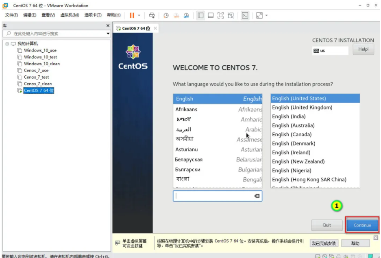Click the stretch guest display icon

click(259, 15)
